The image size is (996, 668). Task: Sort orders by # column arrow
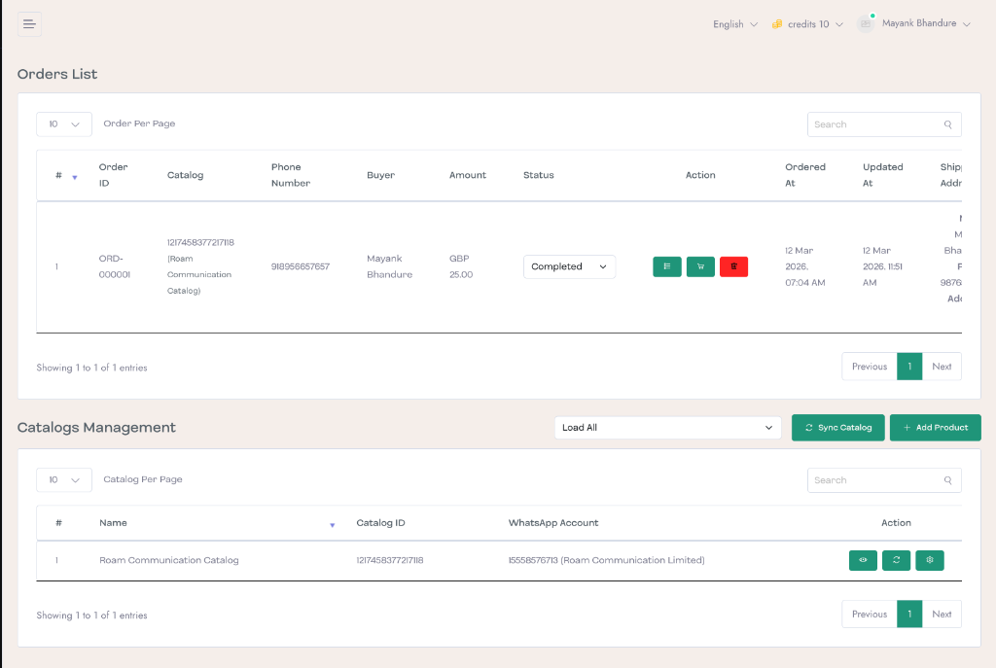pyautogui.click(x=75, y=177)
